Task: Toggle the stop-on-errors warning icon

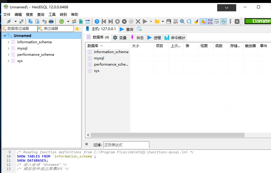Action: point(203,21)
